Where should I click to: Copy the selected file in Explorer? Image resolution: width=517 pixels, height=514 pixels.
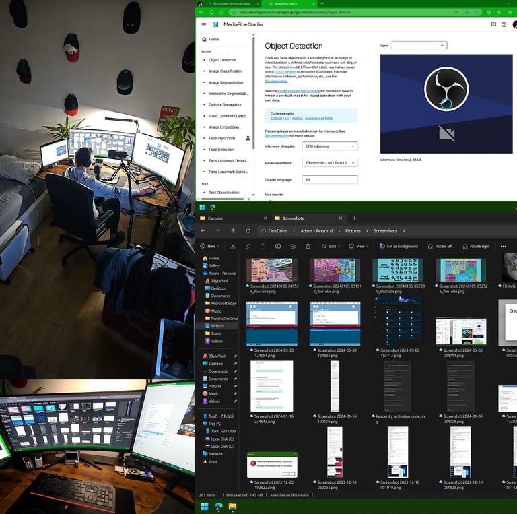tap(248, 246)
